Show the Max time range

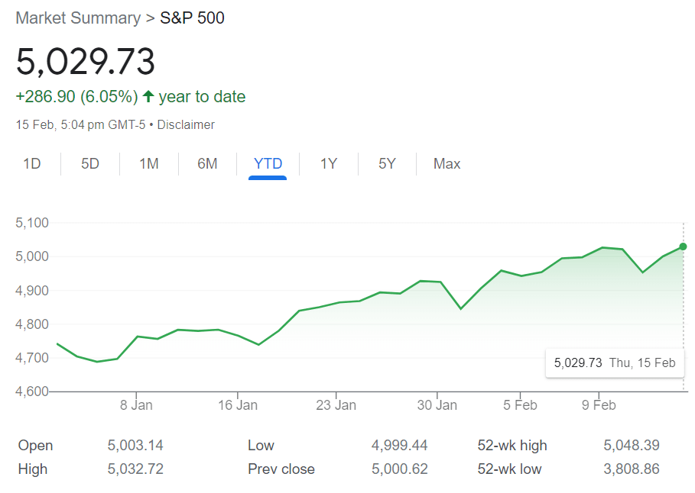447,163
